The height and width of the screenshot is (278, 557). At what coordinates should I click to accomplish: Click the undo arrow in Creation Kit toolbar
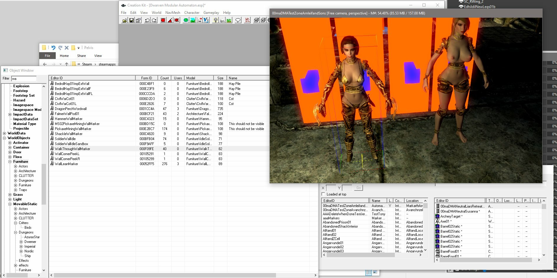pos(147,20)
